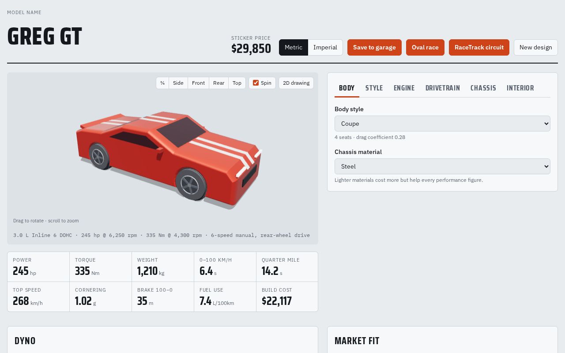
Task: Launch the RaceTrack circuit
Action: (x=479, y=48)
